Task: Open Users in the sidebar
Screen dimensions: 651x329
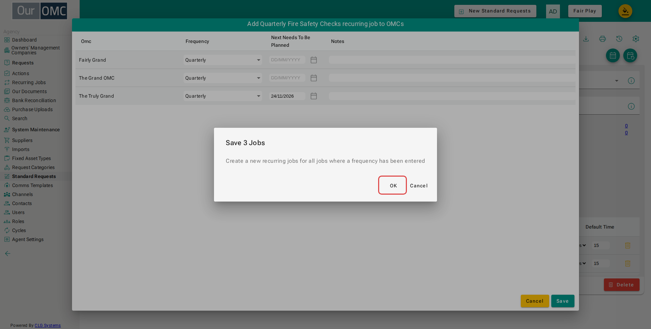Action: (x=18, y=212)
